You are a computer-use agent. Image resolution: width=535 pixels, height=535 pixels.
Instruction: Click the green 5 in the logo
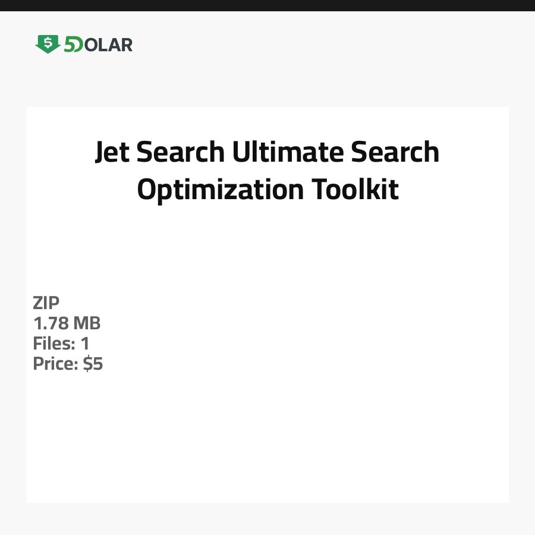click(70, 45)
